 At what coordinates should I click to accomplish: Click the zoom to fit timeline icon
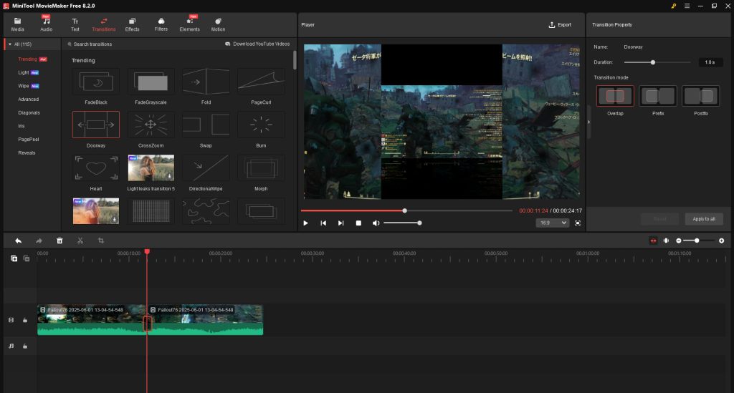click(x=666, y=241)
